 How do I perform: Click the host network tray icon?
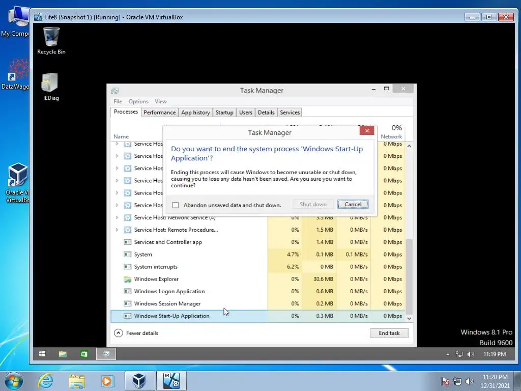pos(457,381)
